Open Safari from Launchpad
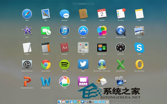The width and height of the screenshot is (167, 104). tap(27, 14)
